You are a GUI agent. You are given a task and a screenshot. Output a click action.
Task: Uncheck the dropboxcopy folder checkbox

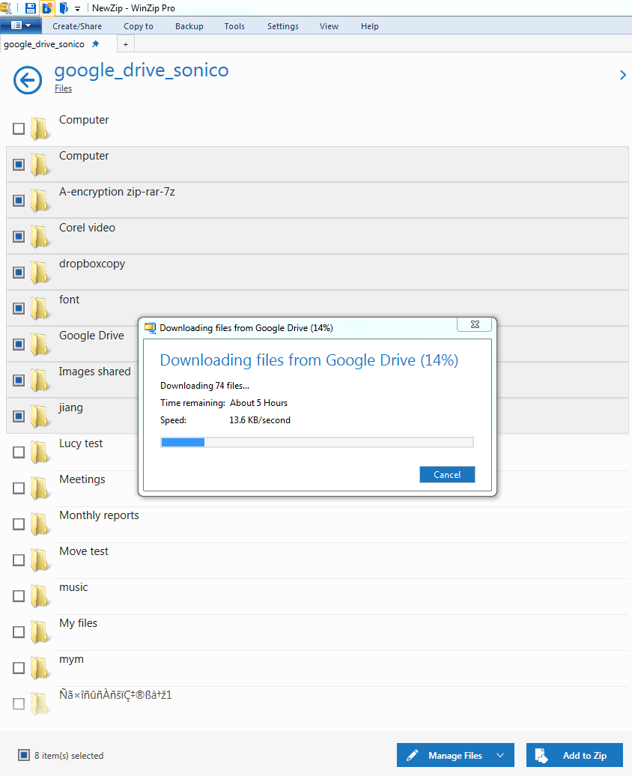point(19,272)
